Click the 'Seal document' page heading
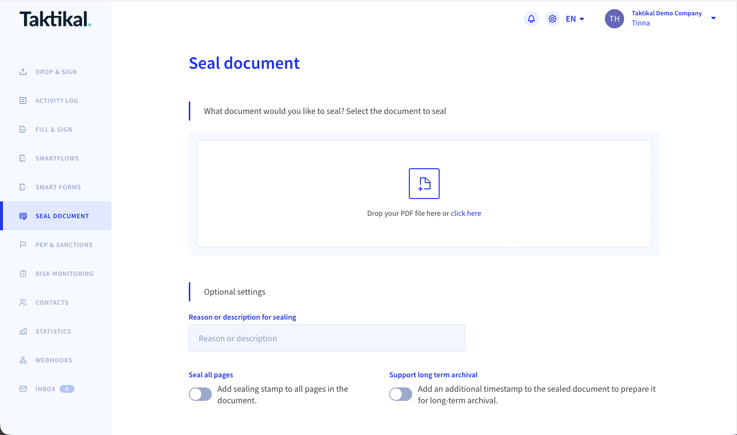The image size is (737, 435). point(244,63)
